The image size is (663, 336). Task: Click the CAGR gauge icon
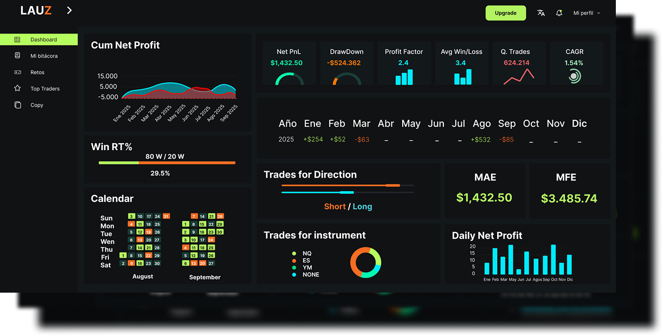tap(576, 76)
